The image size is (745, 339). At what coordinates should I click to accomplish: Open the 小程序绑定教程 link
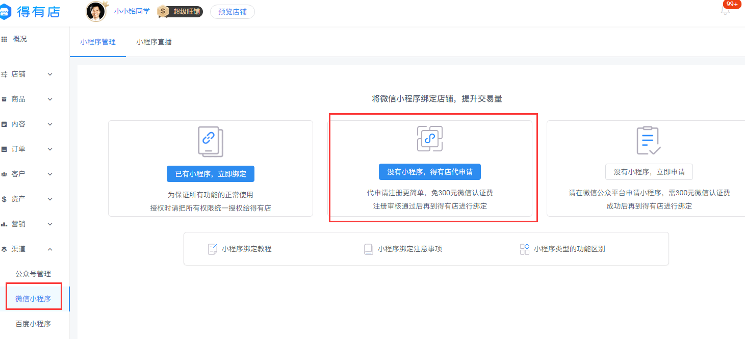(x=247, y=249)
